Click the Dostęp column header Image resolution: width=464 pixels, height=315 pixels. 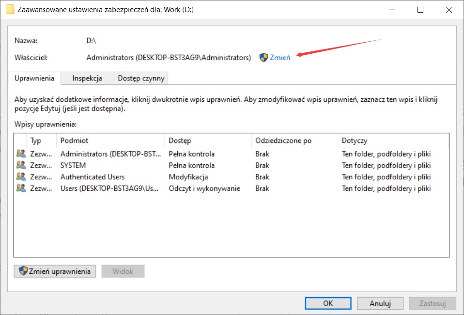(180, 141)
